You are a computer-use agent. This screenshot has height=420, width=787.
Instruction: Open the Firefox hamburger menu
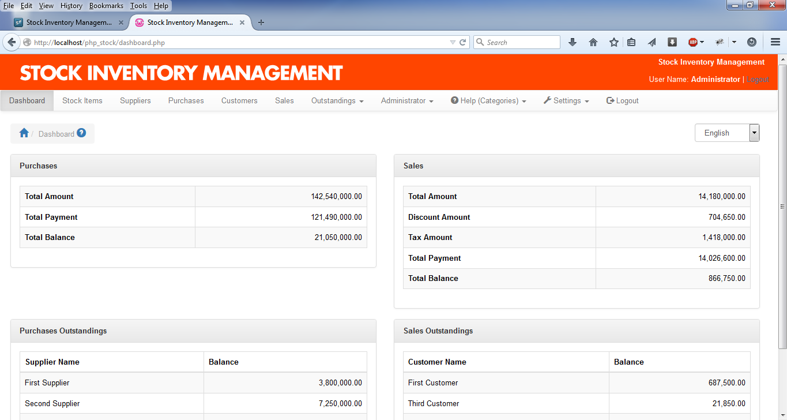[775, 42]
